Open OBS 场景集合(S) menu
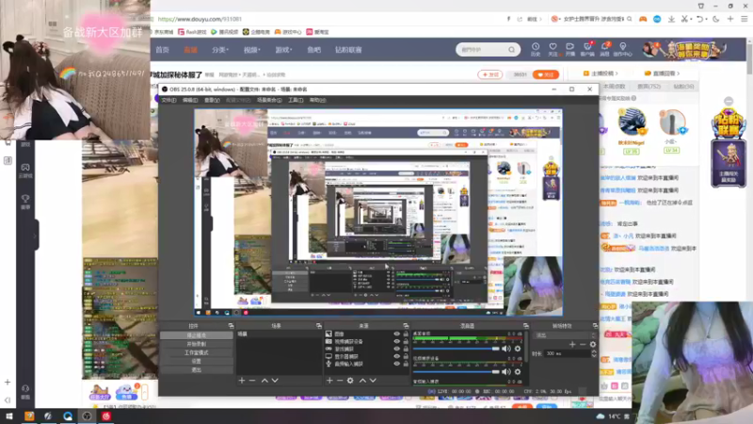 (x=269, y=100)
